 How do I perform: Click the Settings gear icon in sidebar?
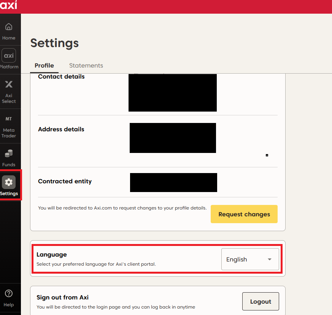click(x=9, y=183)
